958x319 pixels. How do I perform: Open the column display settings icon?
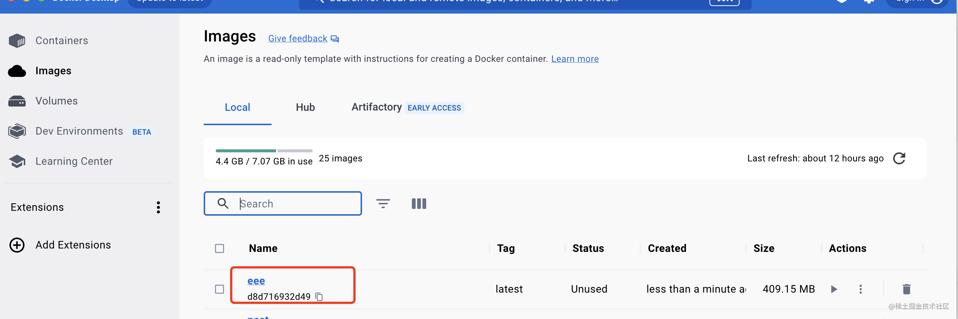coord(419,204)
